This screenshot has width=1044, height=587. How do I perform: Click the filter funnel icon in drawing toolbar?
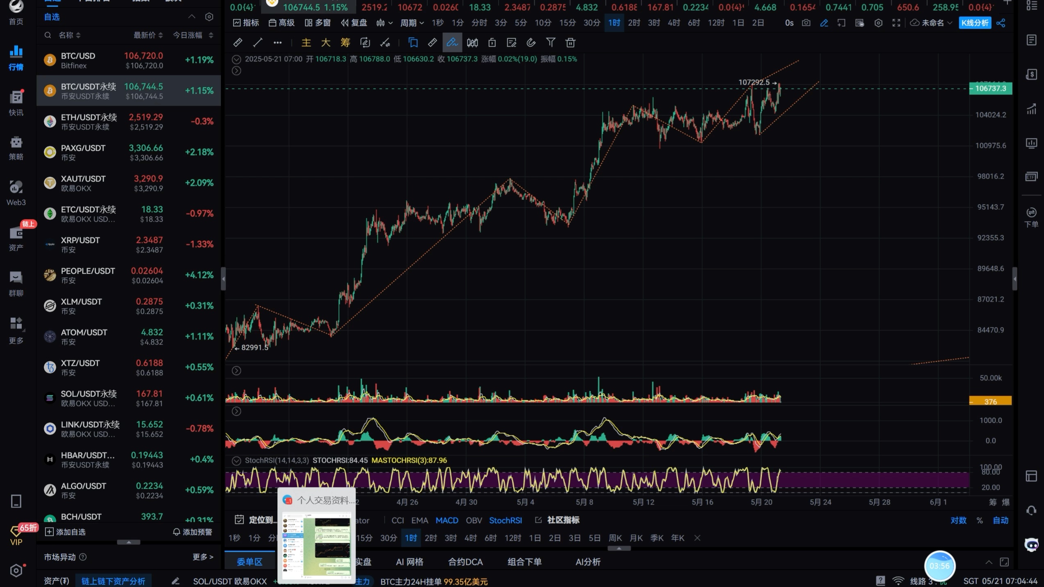pos(551,43)
